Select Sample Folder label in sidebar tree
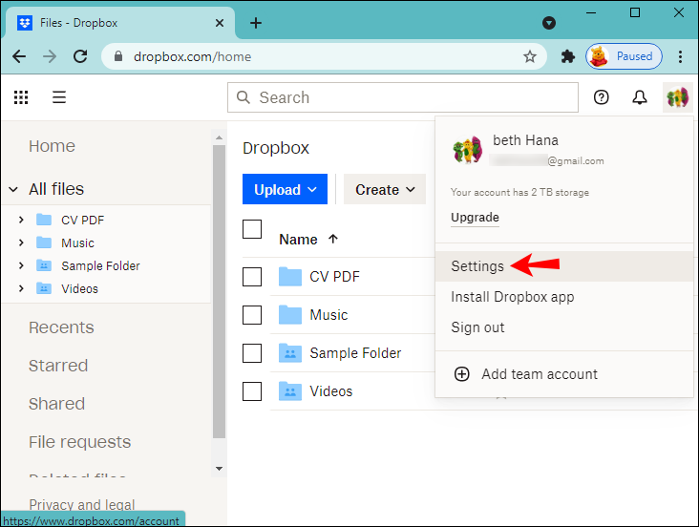The image size is (699, 527). point(100,265)
